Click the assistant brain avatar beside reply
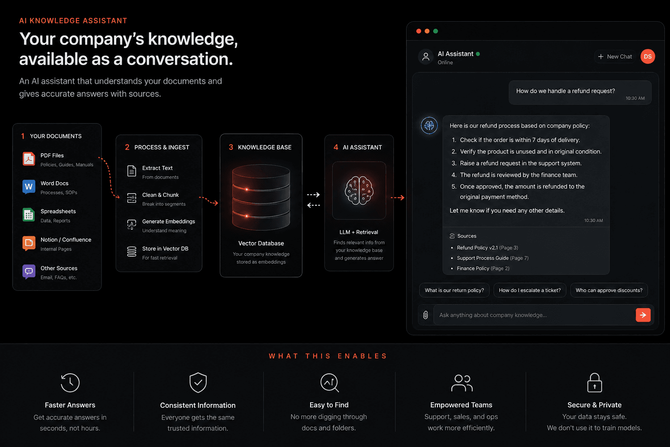Image resolution: width=670 pixels, height=447 pixels. (429, 126)
